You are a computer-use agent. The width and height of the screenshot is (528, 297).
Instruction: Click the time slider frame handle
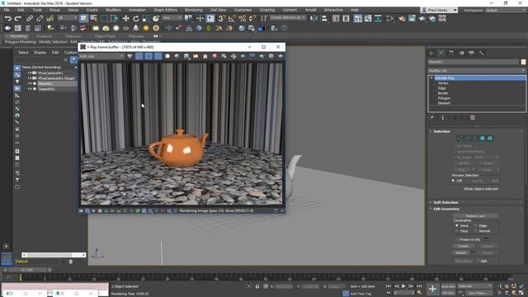(x=27, y=270)
